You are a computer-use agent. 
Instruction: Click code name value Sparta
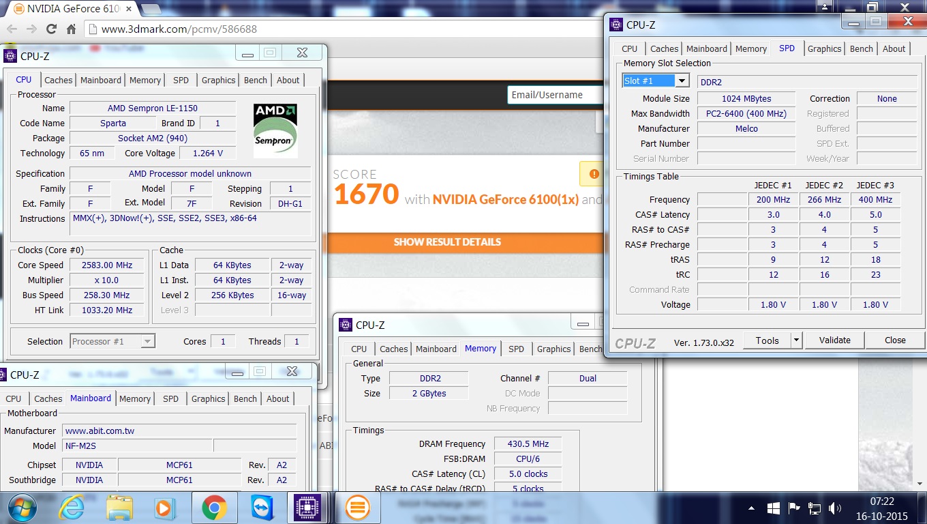[112, 123]
